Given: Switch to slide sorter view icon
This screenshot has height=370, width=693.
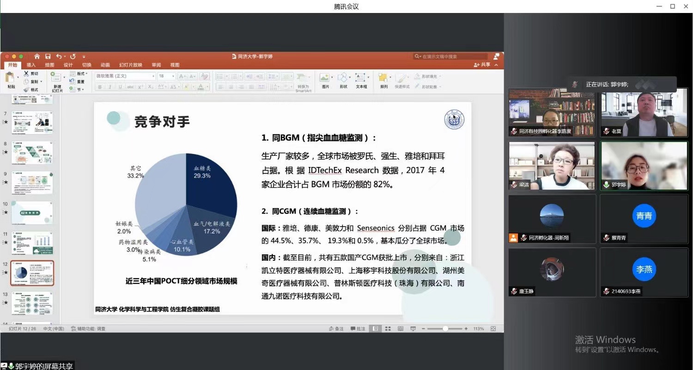Looking at the screenshot, I should [388, 329].
